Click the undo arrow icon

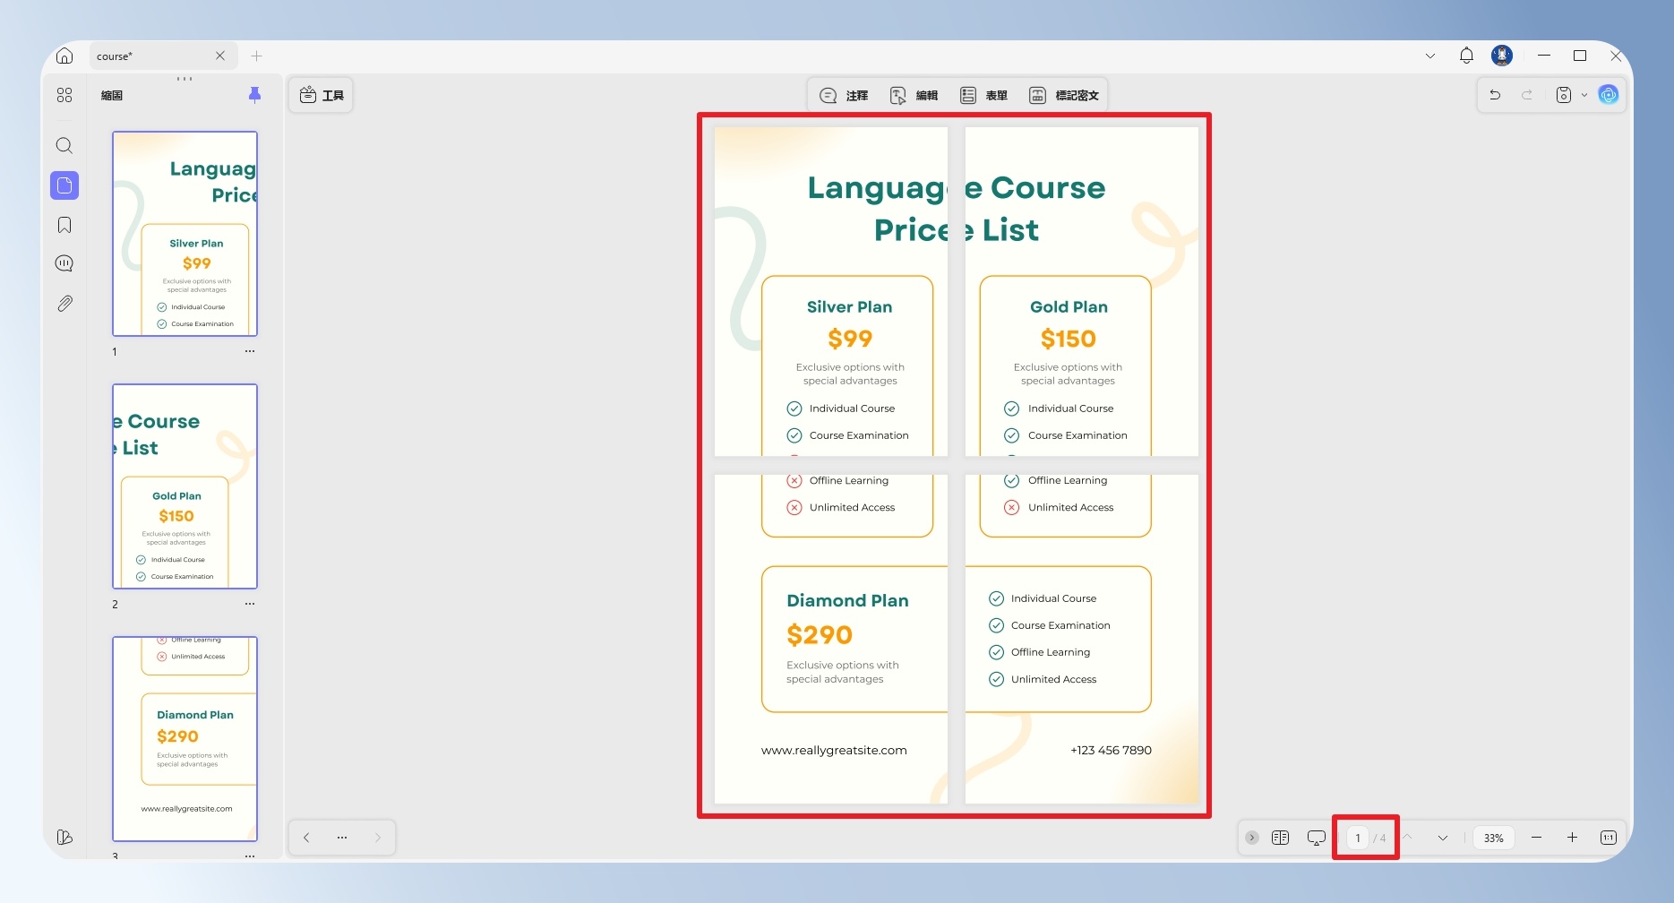[1495, 95]
